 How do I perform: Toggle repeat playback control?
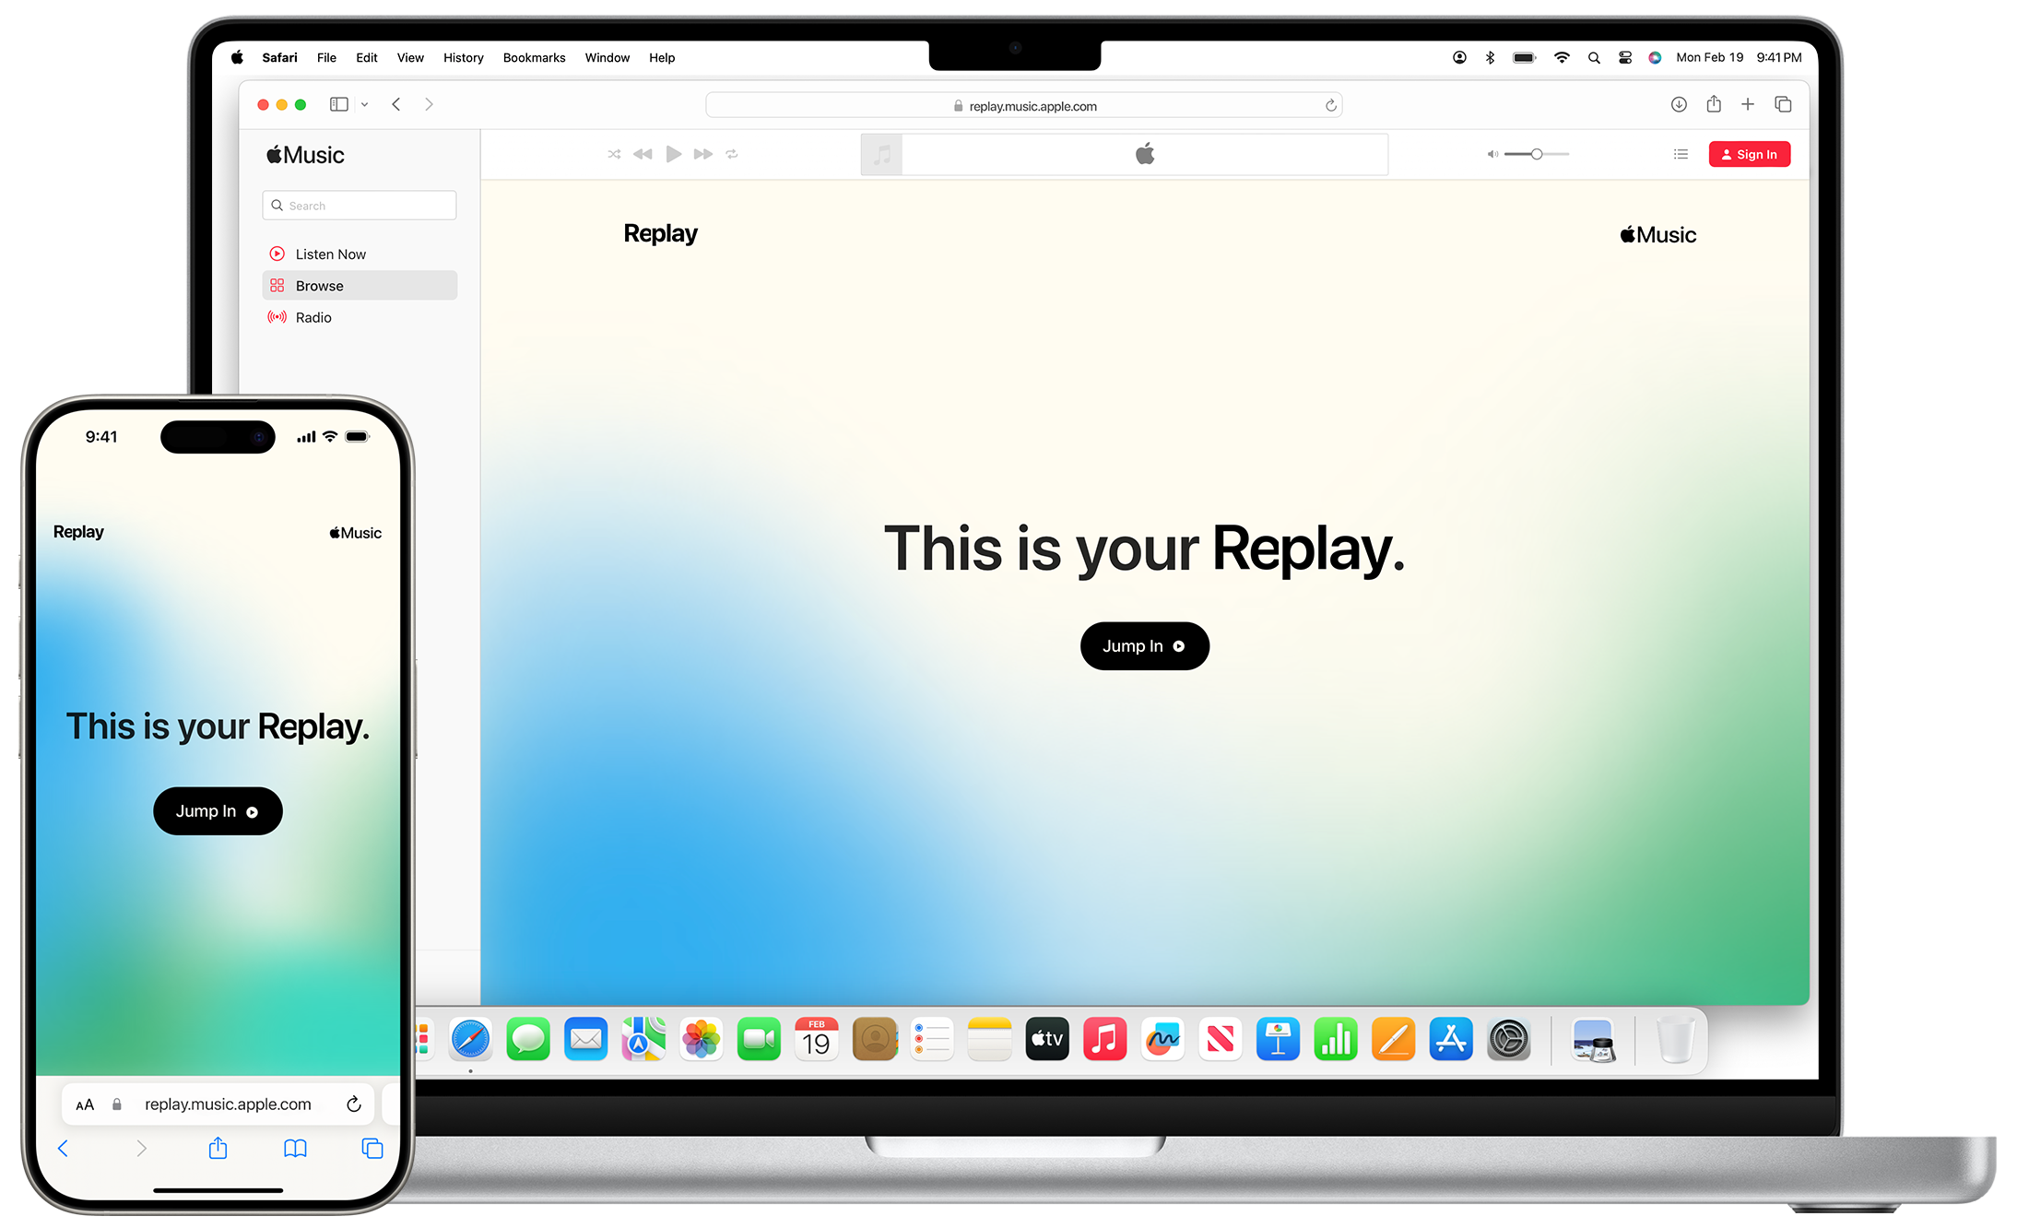732,154
